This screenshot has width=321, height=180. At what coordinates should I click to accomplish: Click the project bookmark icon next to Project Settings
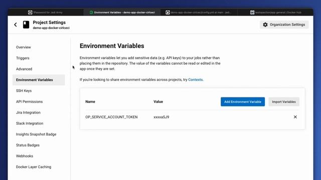coord(26,24)
